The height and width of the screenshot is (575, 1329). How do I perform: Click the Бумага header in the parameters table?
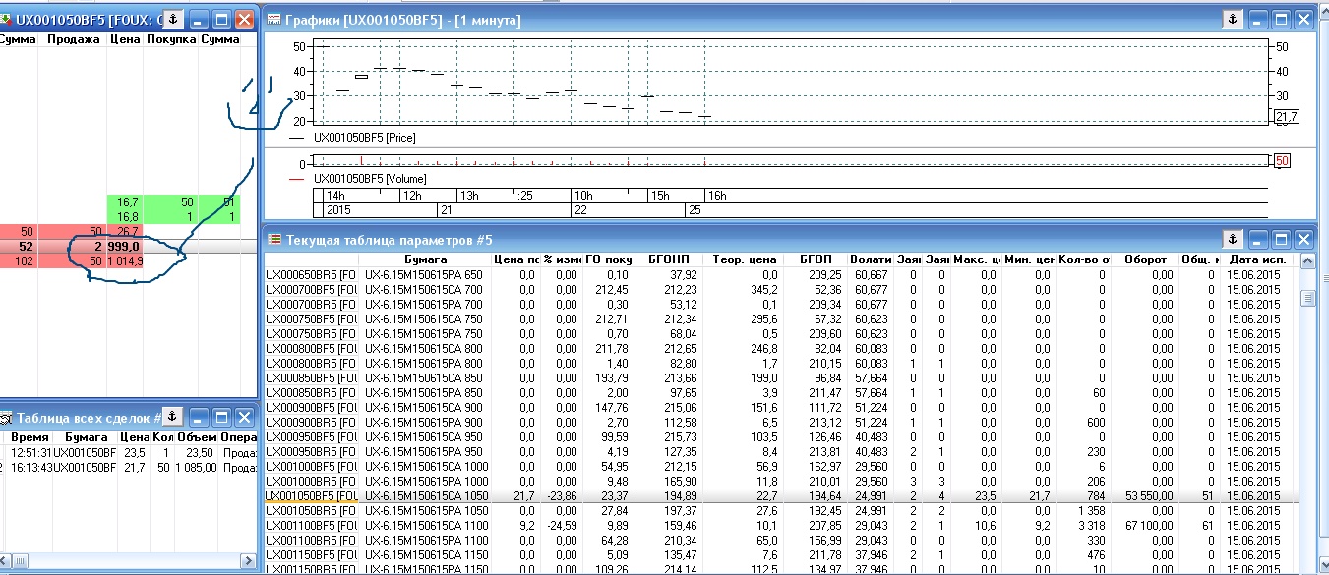tap(426, 259)
